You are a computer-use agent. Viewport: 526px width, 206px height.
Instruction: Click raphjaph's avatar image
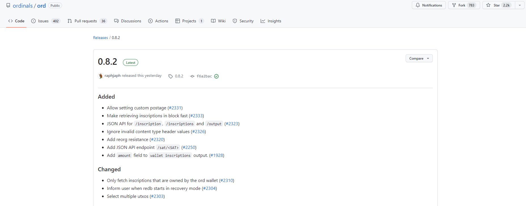[x=101, y=76]
